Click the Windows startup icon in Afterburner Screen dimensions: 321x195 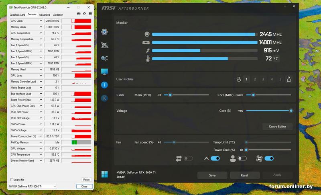pos(105,174)
